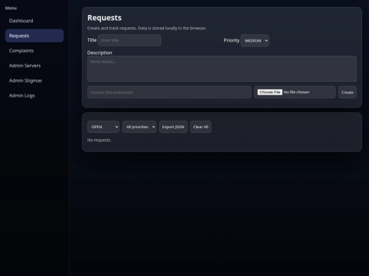Click the Create request button
Image resolution: width=369 pixels, height=276 pixels.
click(x=347, y=93)
